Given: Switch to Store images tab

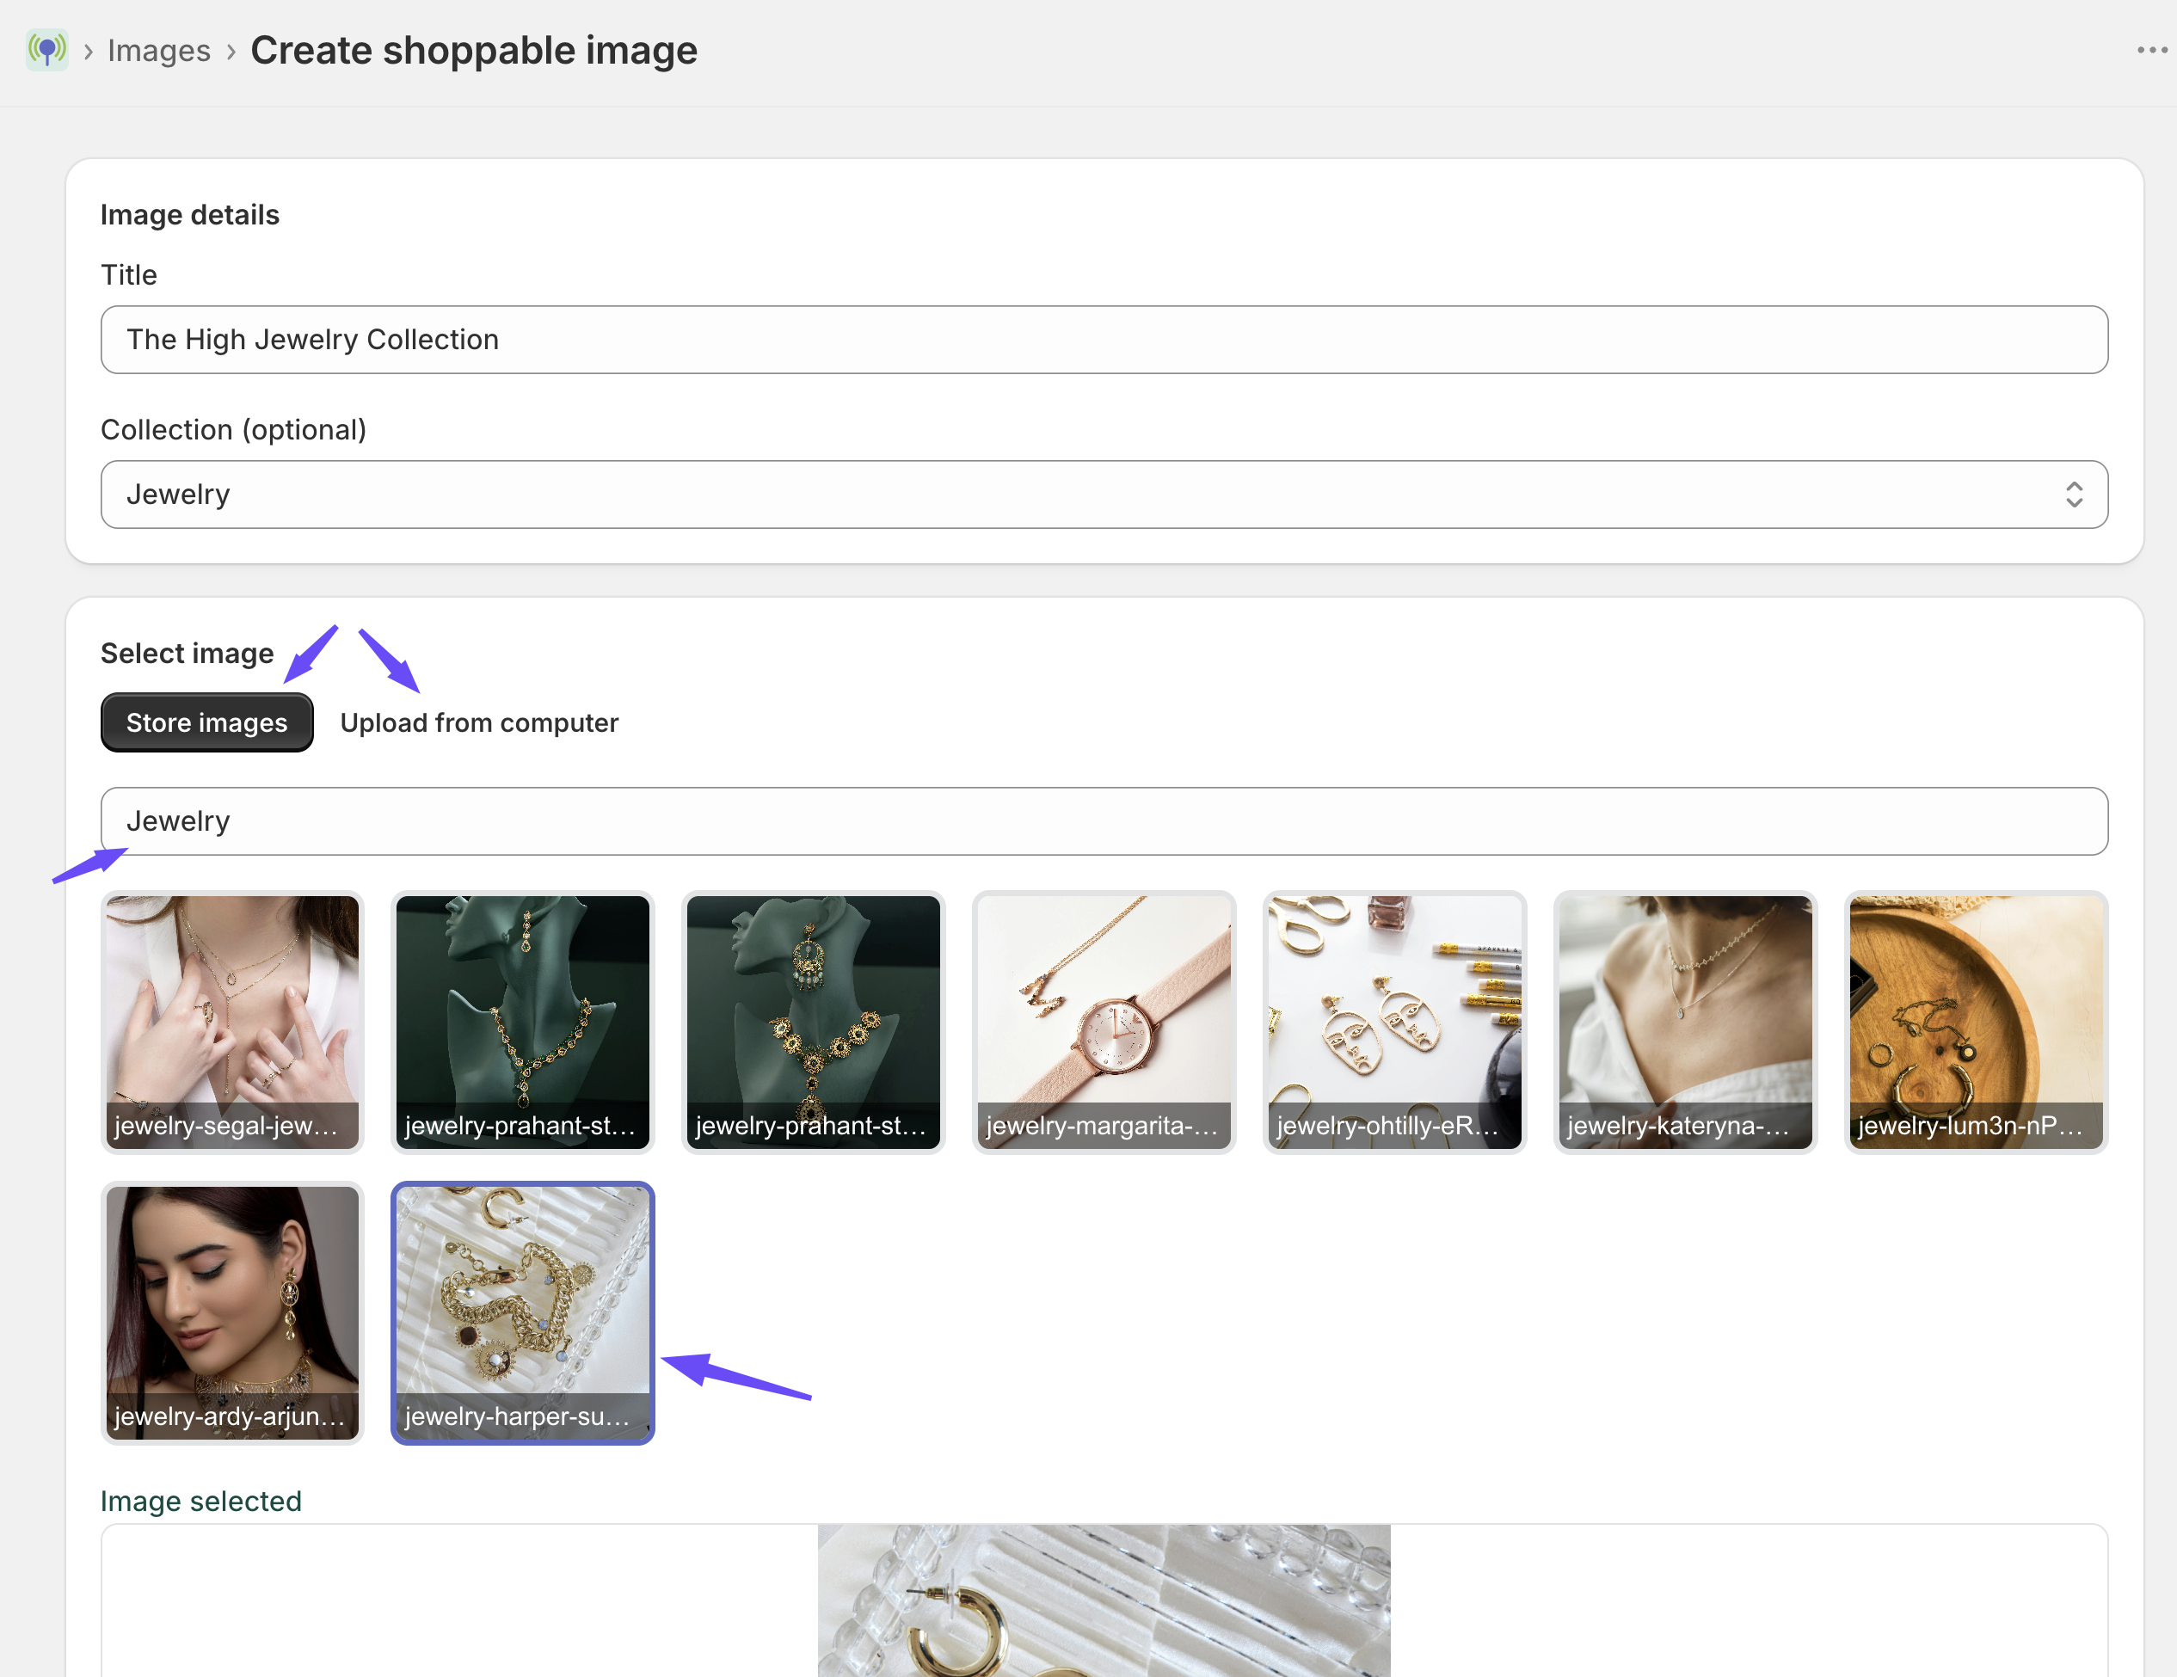Looking at the screenshot, I should pos(206,722).
